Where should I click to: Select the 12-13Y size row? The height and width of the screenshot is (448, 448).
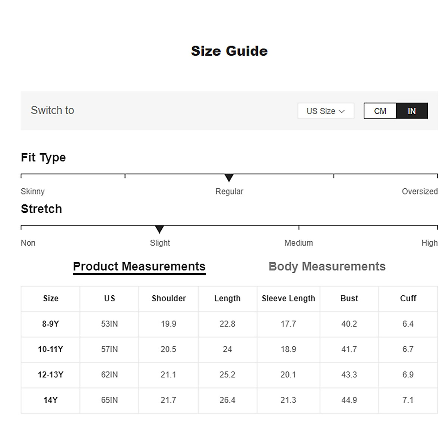50,375
